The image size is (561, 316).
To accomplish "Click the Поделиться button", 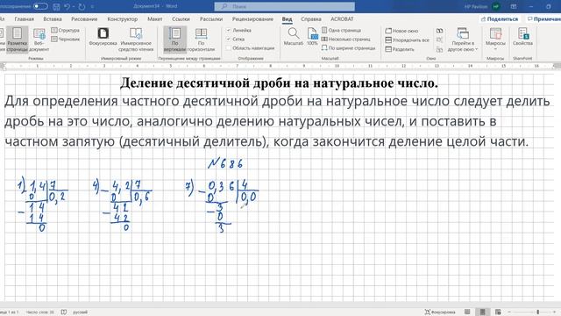I will coord(500,19).
